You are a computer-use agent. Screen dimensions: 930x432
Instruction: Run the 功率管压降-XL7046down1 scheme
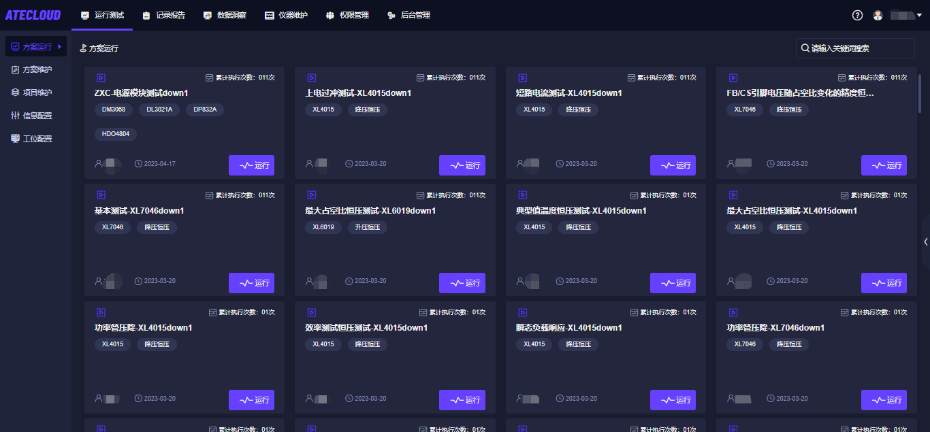(884, 400)
